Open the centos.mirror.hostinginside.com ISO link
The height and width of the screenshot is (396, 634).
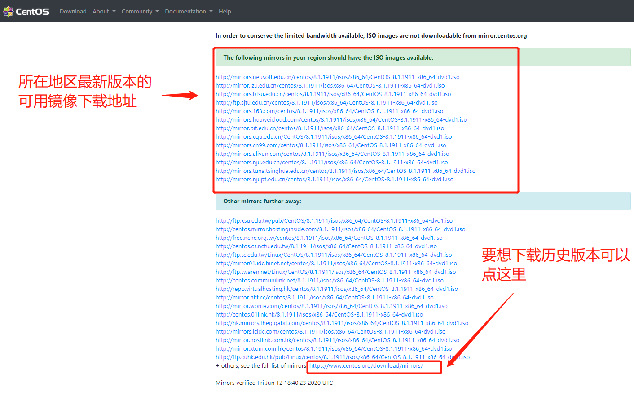[340, 229]
